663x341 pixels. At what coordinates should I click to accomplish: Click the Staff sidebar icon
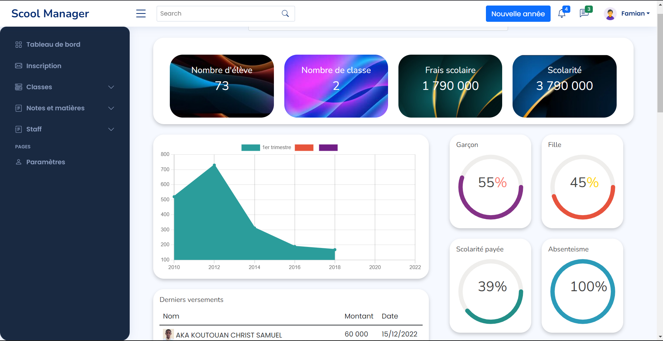tap(19, 129)
